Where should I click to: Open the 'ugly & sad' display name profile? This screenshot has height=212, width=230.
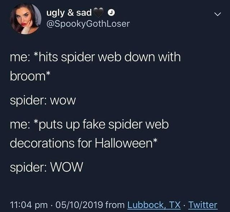[x=69, y=13]
